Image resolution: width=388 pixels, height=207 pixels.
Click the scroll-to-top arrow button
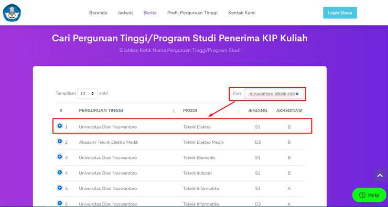coord(380,176)
